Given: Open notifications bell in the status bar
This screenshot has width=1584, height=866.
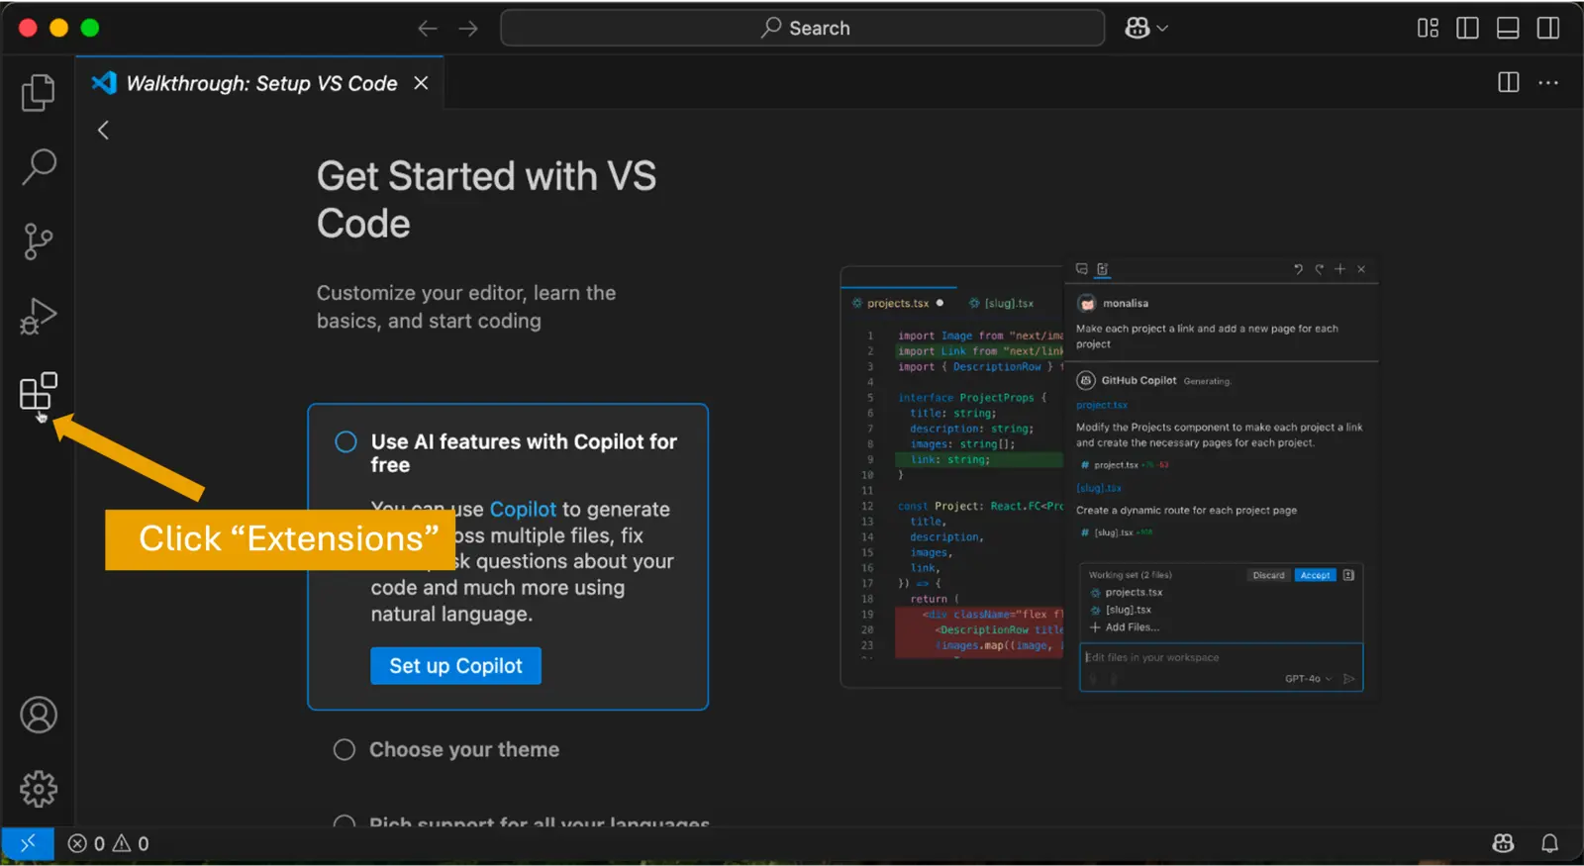Looking at the screenshot, I should point(1549,843).
